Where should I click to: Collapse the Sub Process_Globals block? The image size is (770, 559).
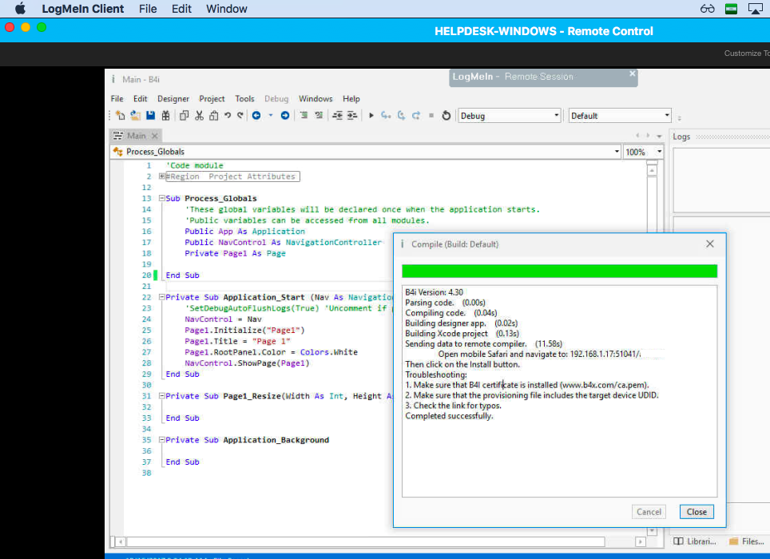[x=162, y=199]
